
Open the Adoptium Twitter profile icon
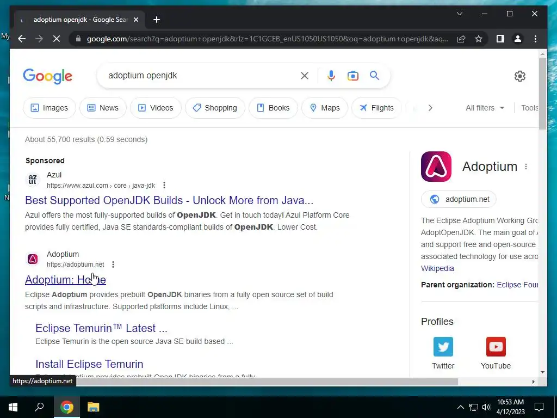pyautogui.click(x=443, y=347)
